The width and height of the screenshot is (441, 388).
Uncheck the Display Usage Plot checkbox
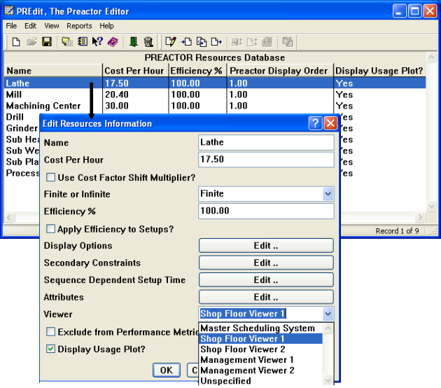click(x=50, y=349)
